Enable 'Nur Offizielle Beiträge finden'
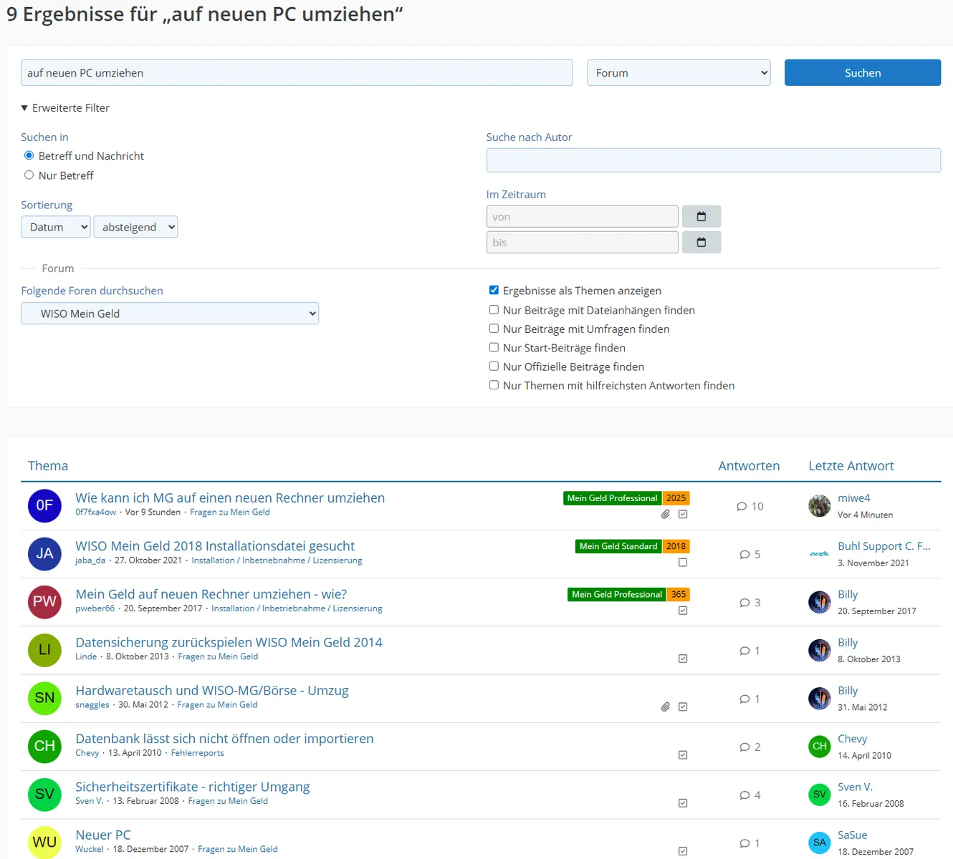 click(494, 367)
